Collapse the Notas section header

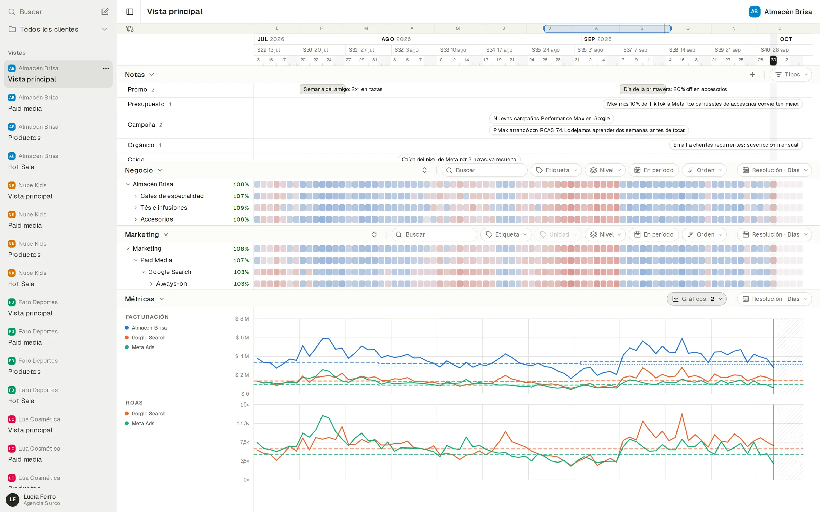click(140, 75)
